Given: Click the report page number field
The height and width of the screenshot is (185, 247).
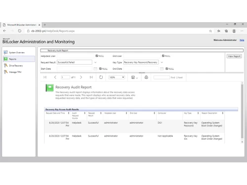Looking at the screenshot, I should point(65,77).
